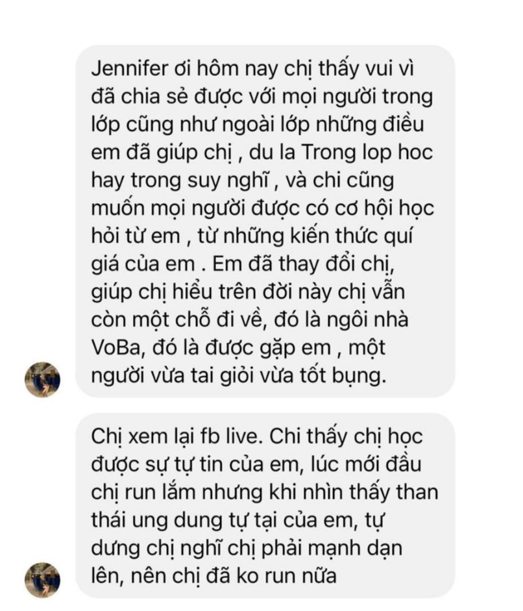The image size is (523, 611).
Task: Click the line 'chị run lắm nhưng khi nhìn thấy than'
Action: click(265, 492)
